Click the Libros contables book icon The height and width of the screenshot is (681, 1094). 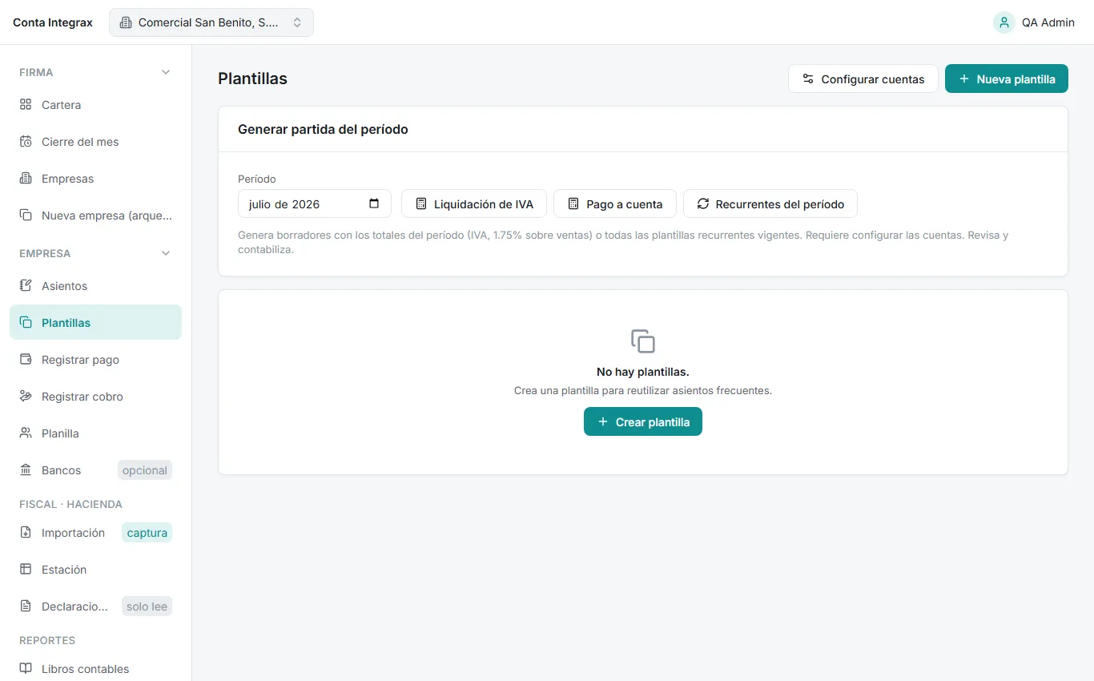point(26,669)
